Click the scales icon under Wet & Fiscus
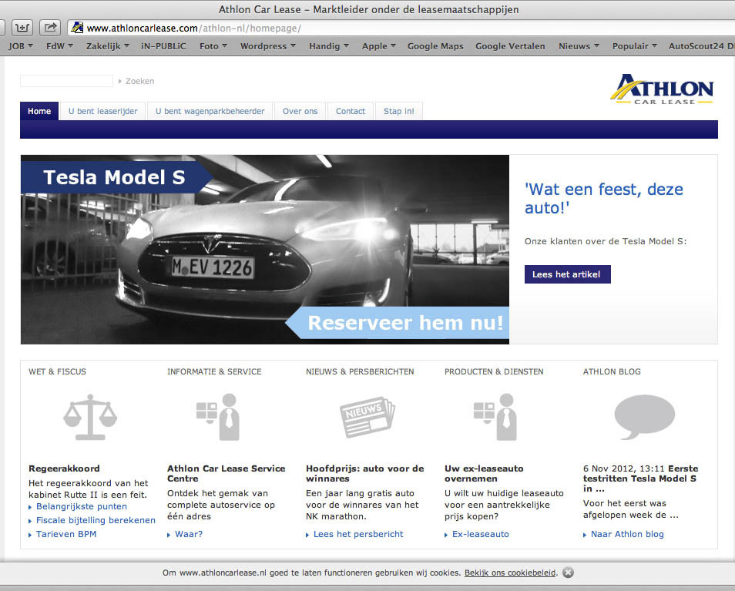 [x=90, y=417]
